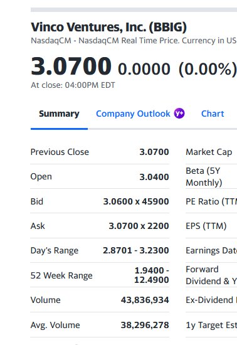Viewport: 237px width, 345px height.
Task: Click the Beta (5Y Monthly) label
Action: pyautogui.click(x=204, y=177)
